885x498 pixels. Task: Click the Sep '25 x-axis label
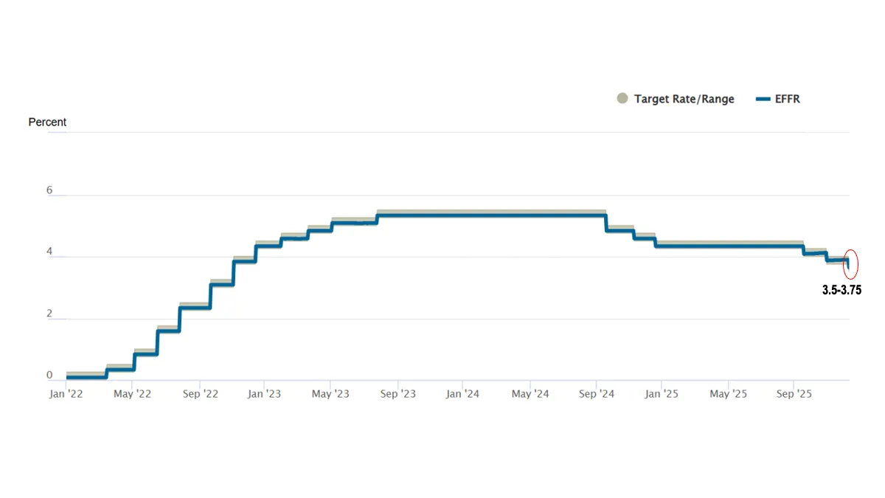(x=794, y=394)
